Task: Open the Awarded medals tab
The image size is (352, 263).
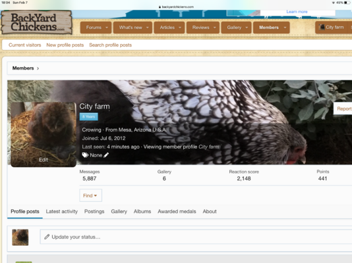Action: [177, 212]
